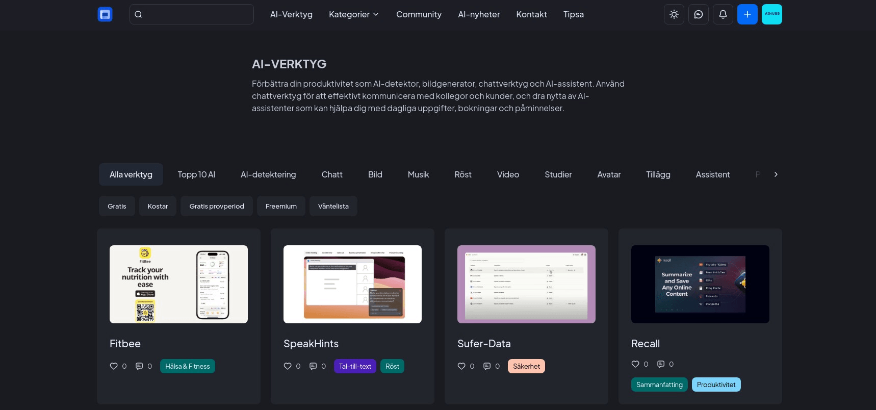Open the AI-nyheter navigation link
This screenshot has height=410, width=876.
(x=479, y=14)
